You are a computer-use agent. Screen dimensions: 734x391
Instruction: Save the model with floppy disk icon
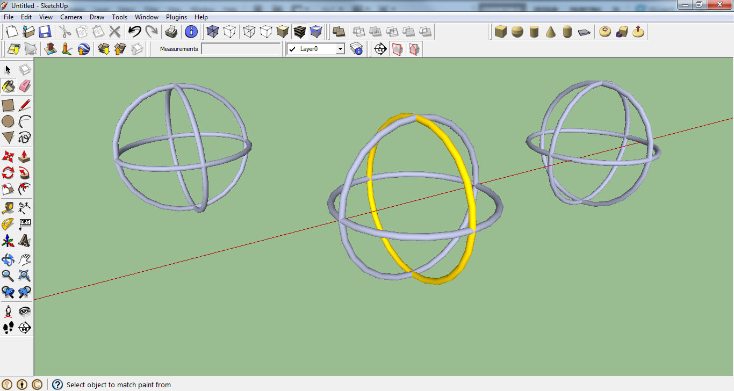45,32
